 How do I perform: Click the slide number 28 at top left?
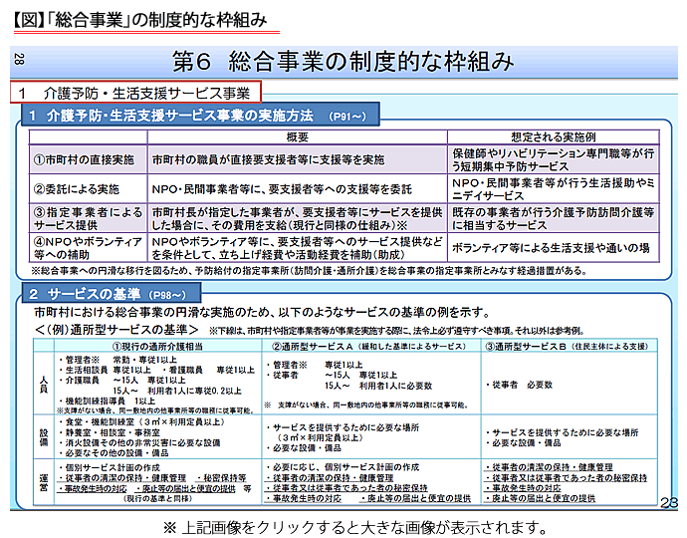pos(19,59)
